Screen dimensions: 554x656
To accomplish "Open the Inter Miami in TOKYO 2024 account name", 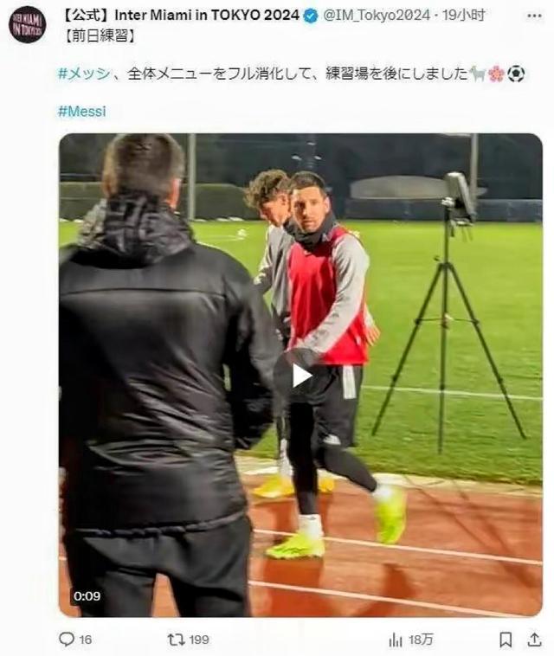I will tap(181, 16).
